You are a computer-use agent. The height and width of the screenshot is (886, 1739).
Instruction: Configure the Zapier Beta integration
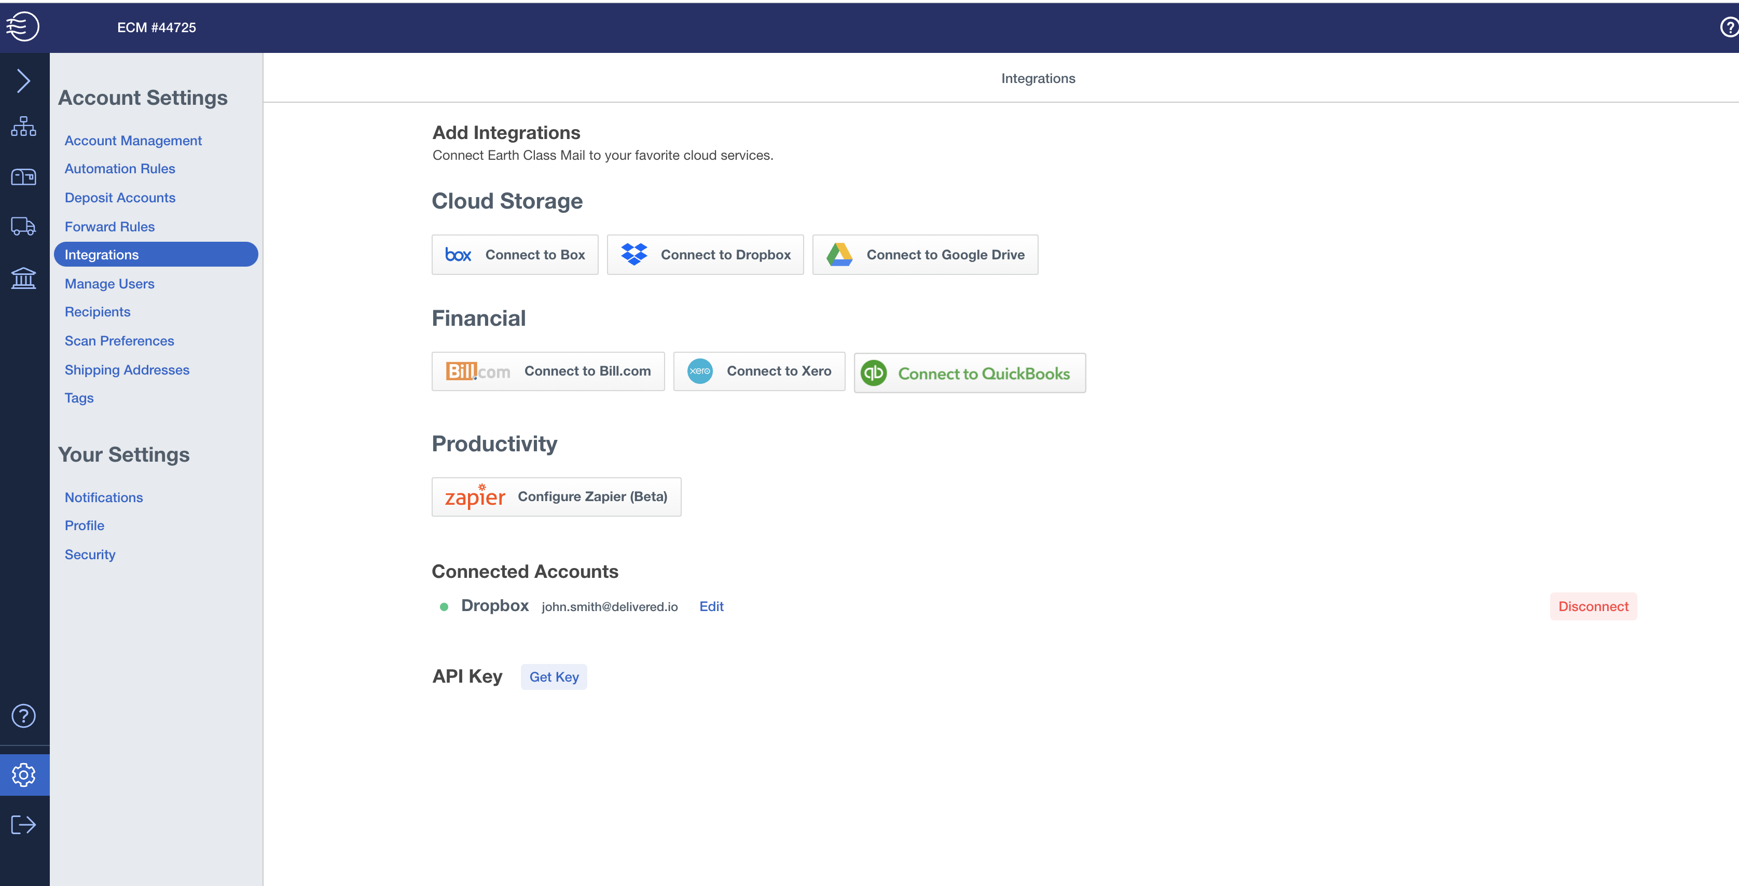[x=556, y=496]
